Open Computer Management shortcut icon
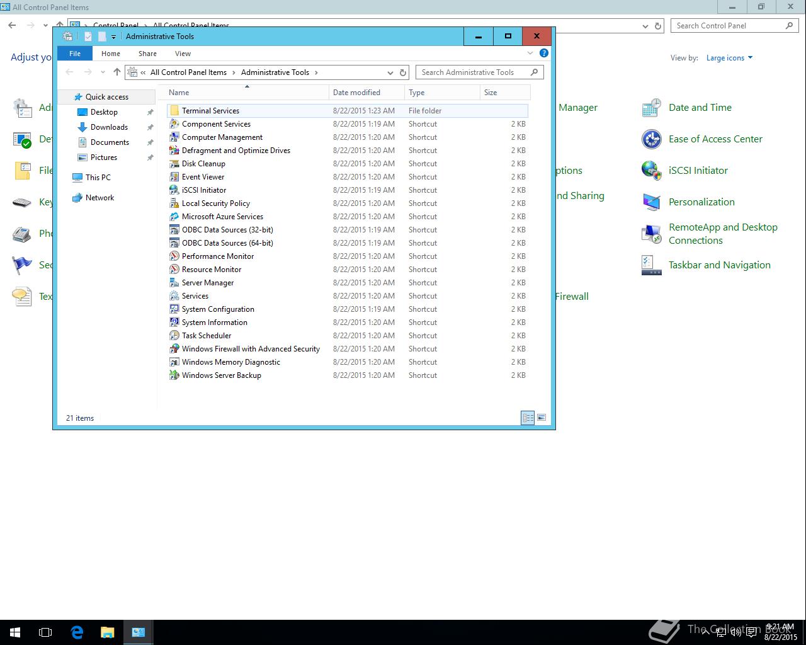Image resolution: width=806 pixels, height=645 pixels. point(174,137)
